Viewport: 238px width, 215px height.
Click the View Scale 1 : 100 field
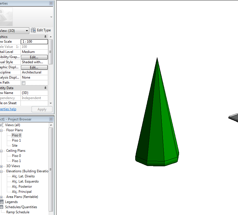(34, 42)
